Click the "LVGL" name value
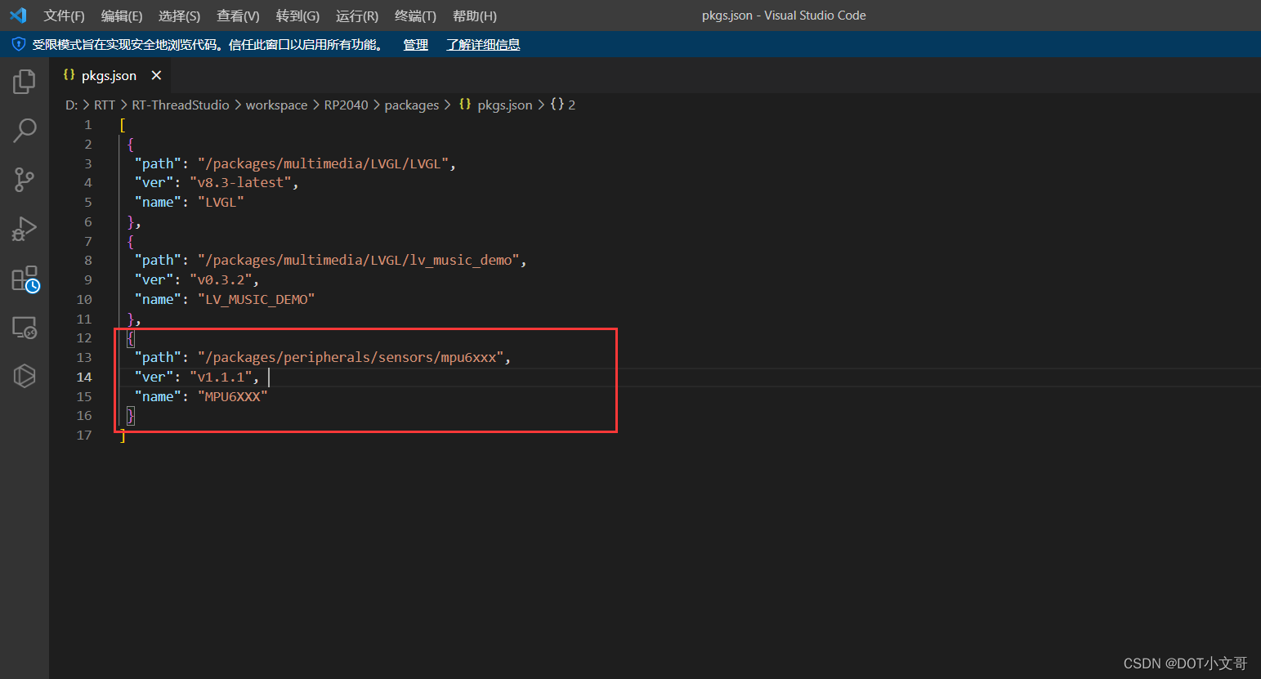Viewport: 1261px width, 679px height. click(221, 203)
